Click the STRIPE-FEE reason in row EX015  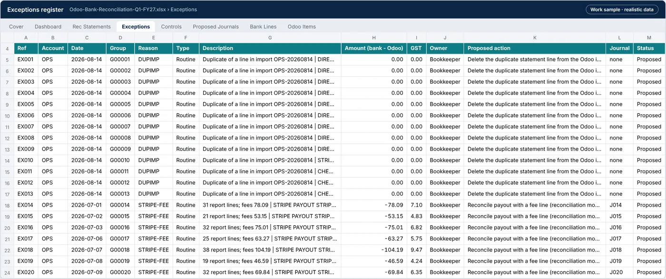click(x=153, y=216)
